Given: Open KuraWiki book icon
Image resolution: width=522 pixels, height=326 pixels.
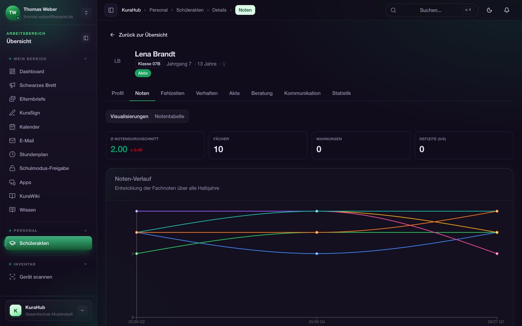Looking at the screenshot, I should pos(12,196).
